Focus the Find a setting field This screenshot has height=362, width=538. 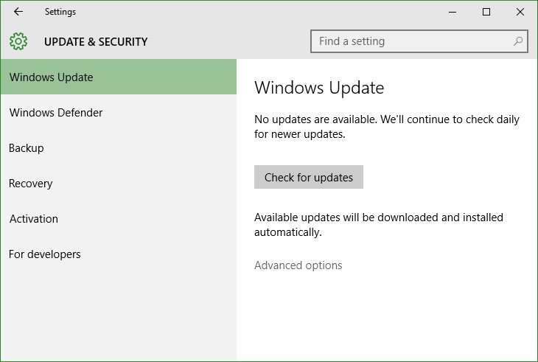(419, 41)
